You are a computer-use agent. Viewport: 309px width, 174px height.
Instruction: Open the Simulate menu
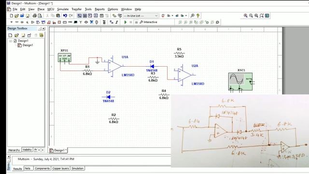click(63, 9)
